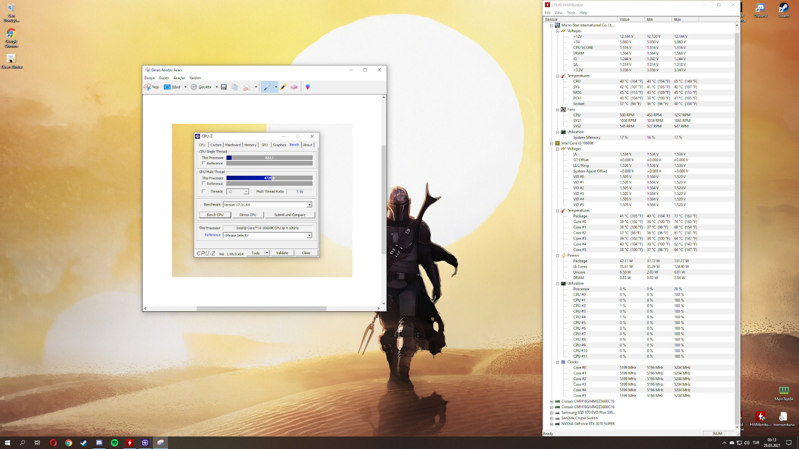Switch to the Memory tab in CPU-Z

pyautogui.click(x=250, y=145)
